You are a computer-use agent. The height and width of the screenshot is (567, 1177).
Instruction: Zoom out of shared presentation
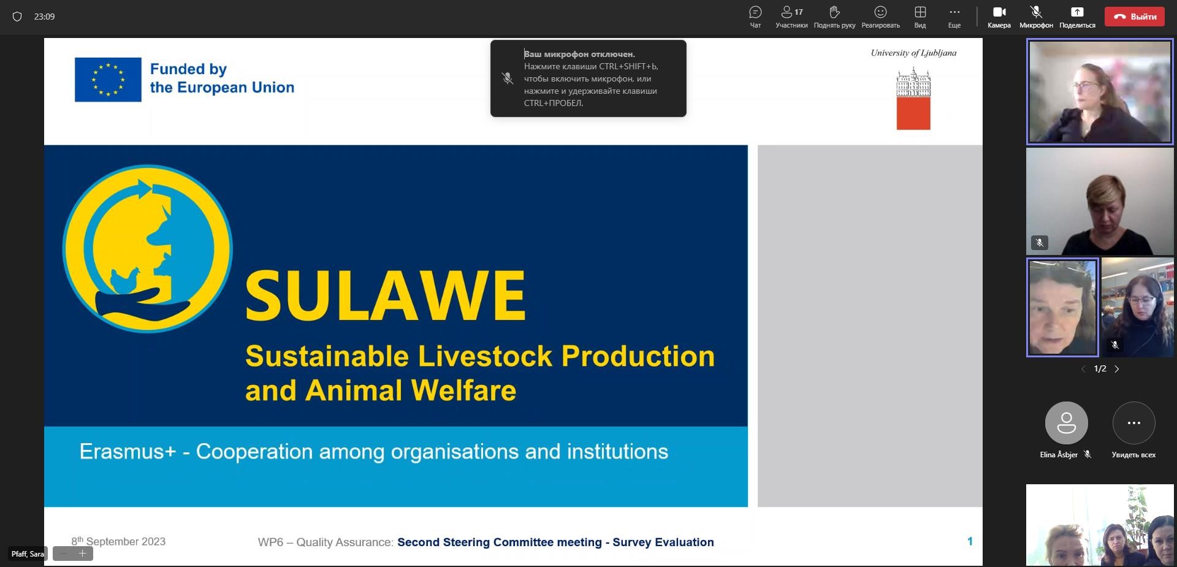pos(63,554)
